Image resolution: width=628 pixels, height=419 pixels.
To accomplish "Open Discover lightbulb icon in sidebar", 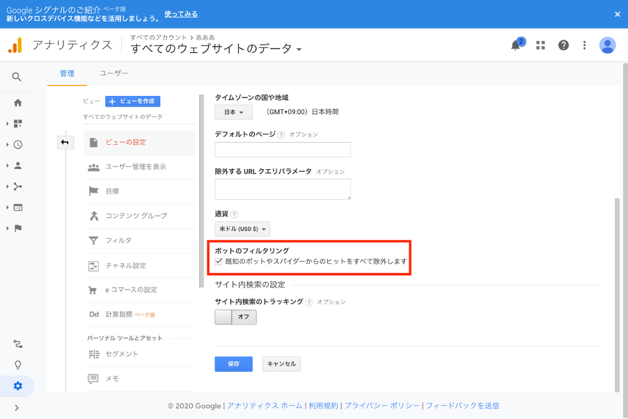I will (x=17, y=365).
